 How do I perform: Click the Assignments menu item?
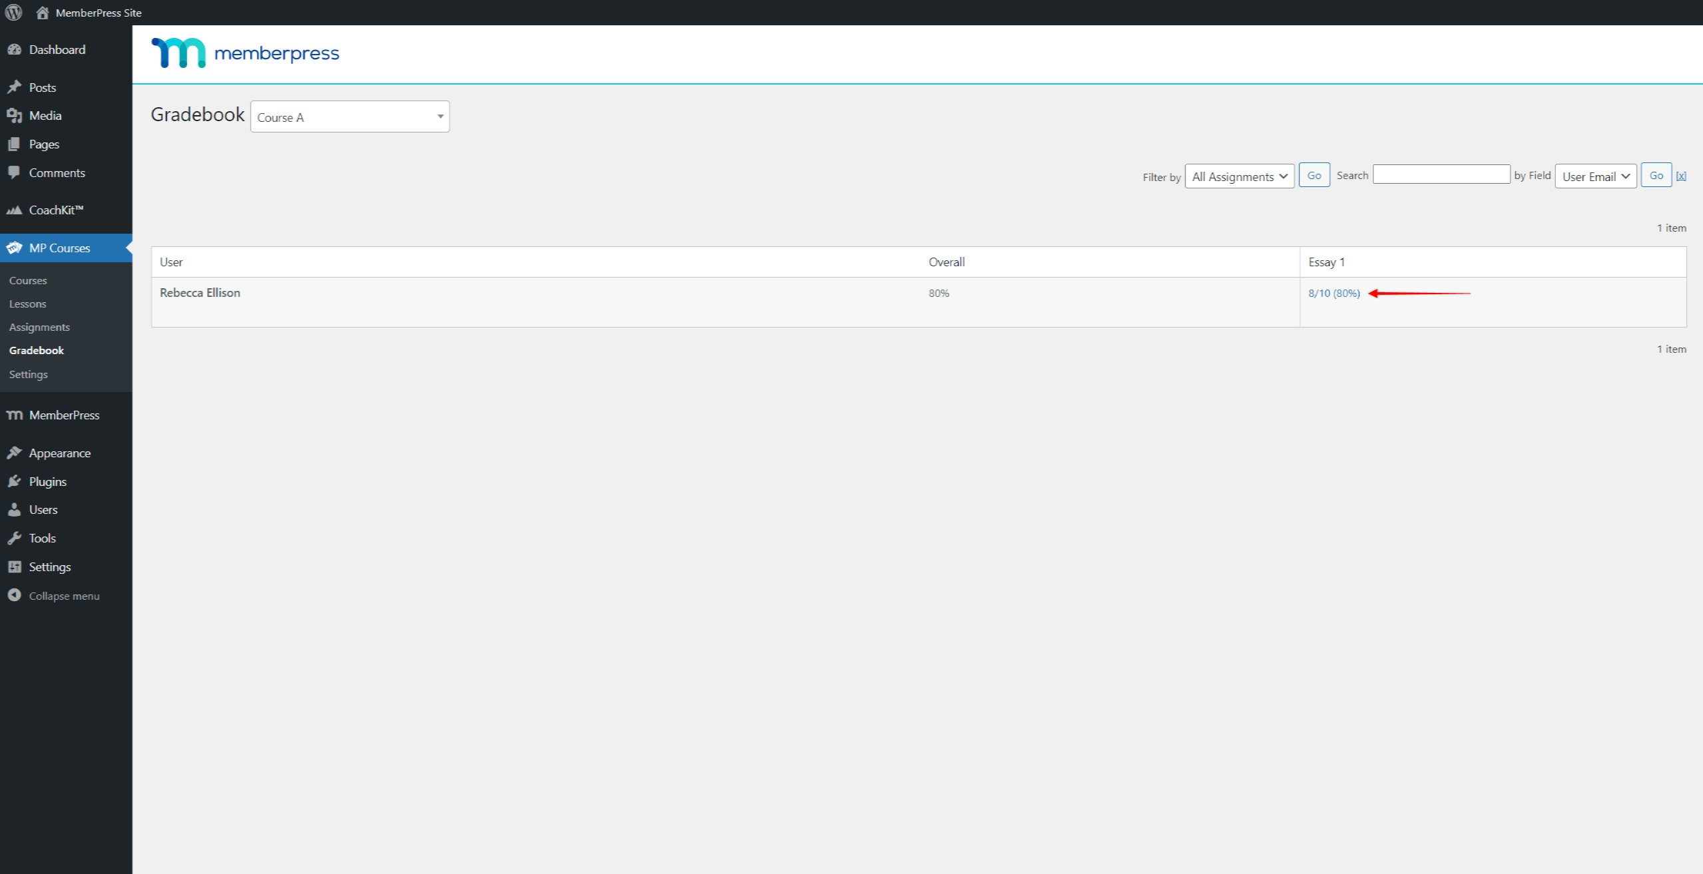[39, 327]
